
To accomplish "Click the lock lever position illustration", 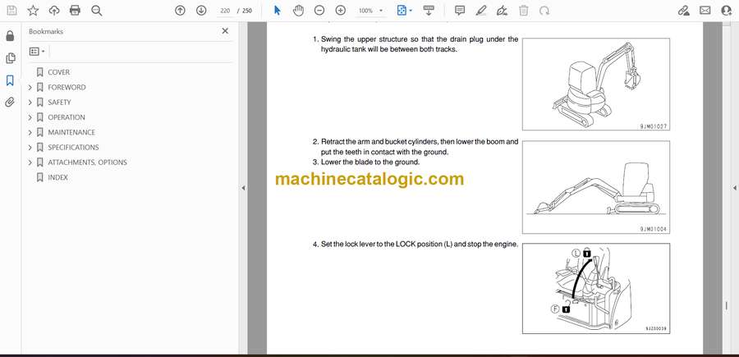I will (x=596, y=288).
